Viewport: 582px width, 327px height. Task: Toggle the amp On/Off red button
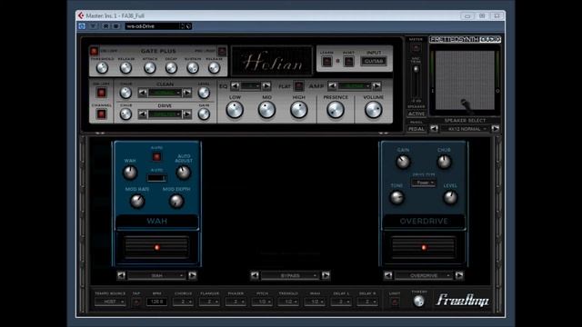(x=101, y=93)
